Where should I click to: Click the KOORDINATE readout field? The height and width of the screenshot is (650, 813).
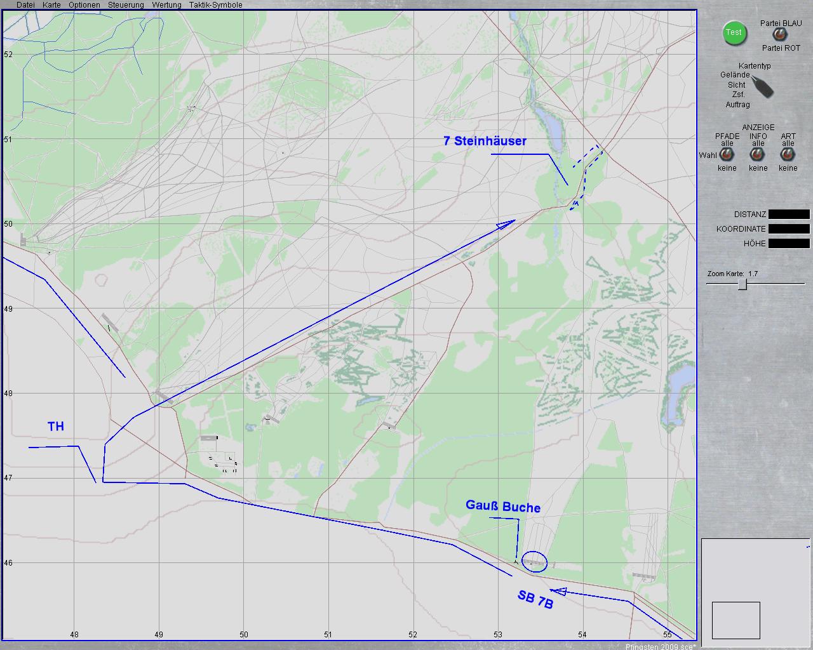[x=789, y=229]
